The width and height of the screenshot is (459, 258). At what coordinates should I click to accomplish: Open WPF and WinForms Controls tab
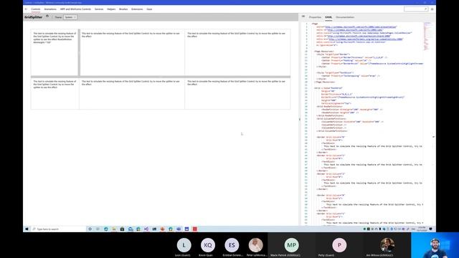(75, 9)
